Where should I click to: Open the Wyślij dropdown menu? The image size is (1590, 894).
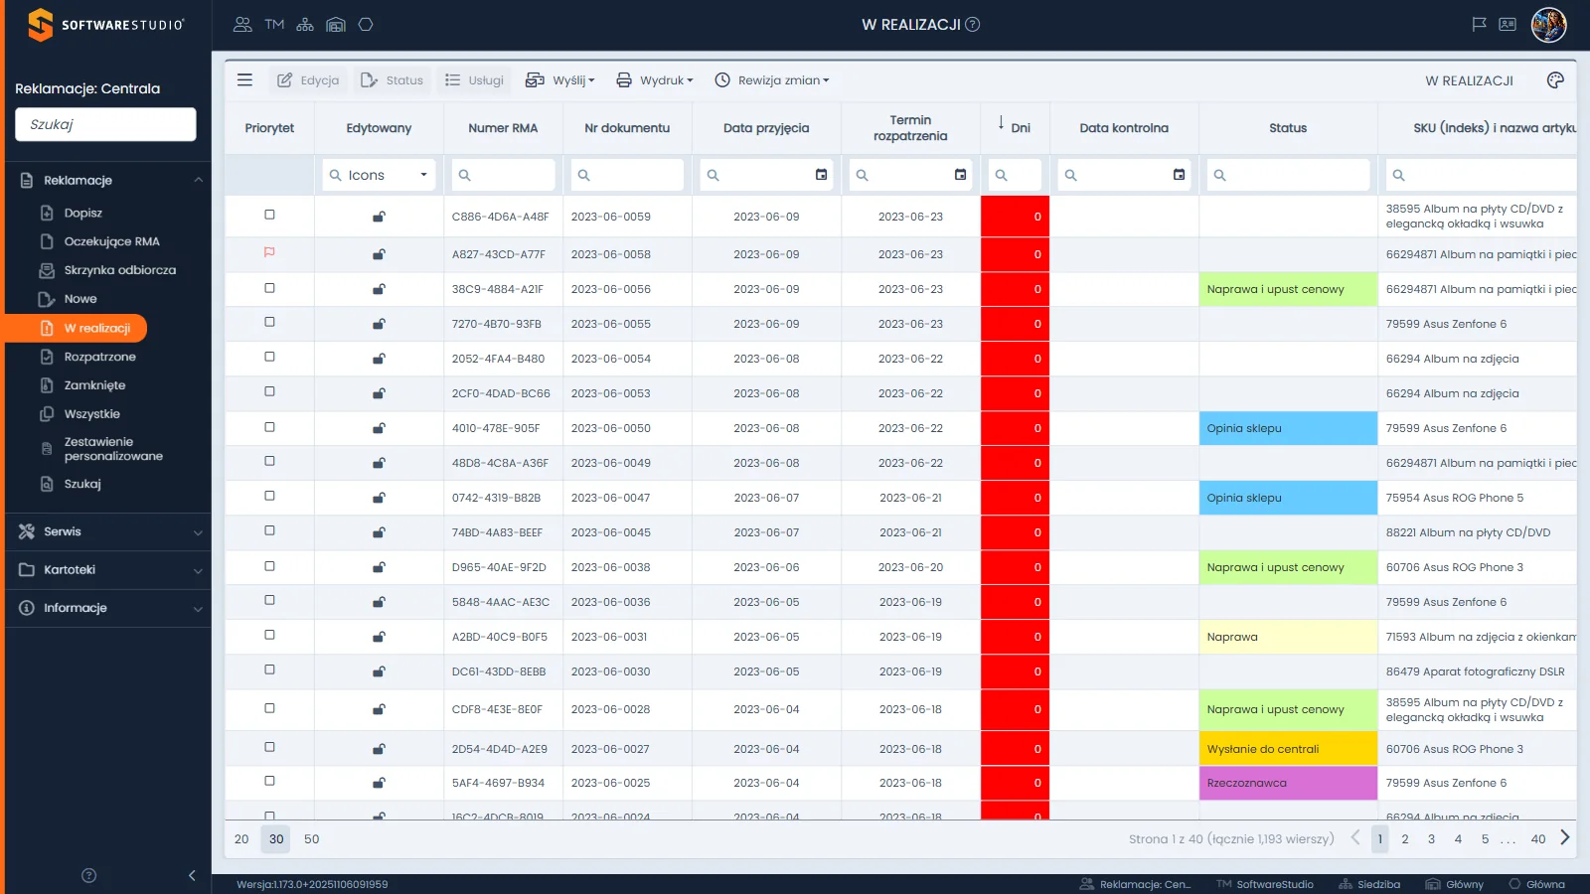tap(560, 80)
